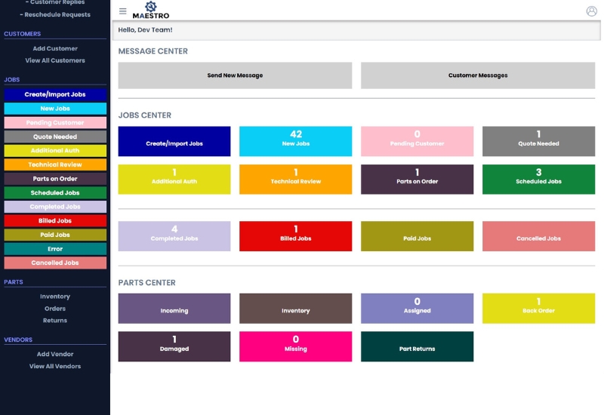Select Error in sidebar jobs list
604x415 pixels.
coord(55,248)
